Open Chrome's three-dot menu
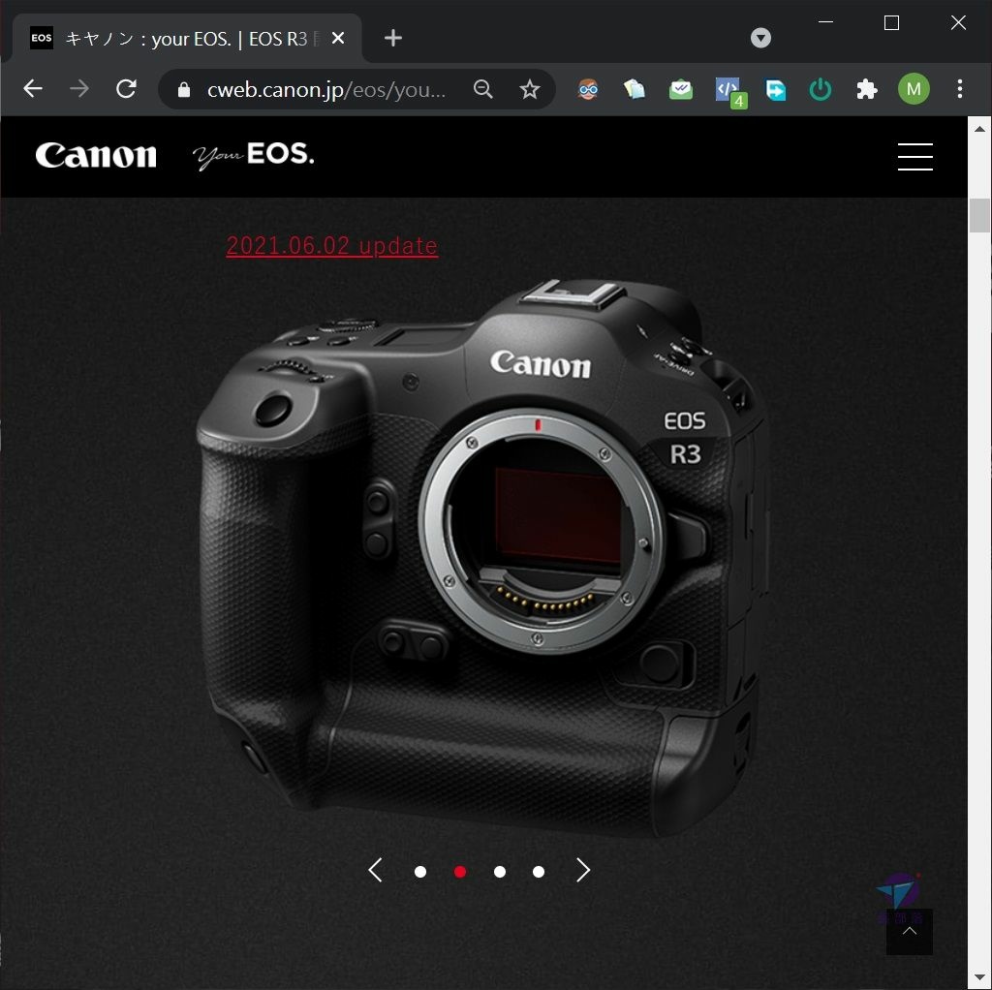This screenshot has width=992, height=990. point(960,88)
